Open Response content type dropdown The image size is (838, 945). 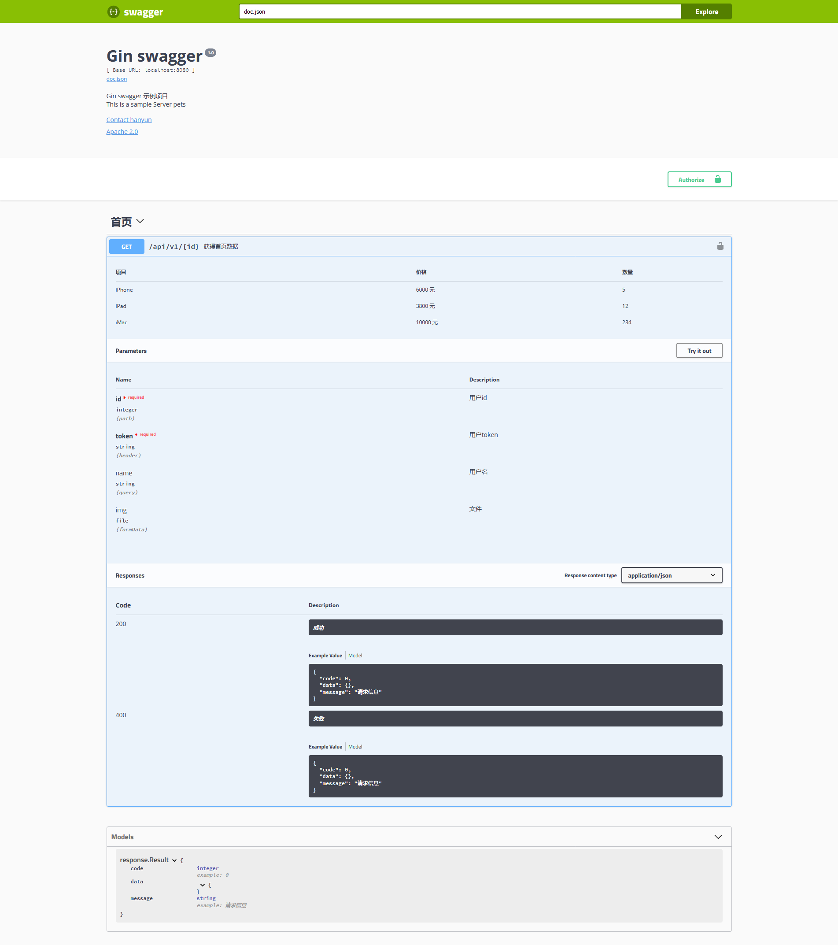[x=672, y=575]
